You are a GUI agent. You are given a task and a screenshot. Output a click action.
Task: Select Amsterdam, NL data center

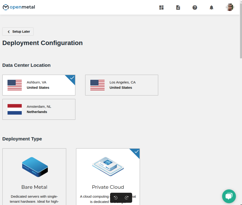(x=39, y=109)
